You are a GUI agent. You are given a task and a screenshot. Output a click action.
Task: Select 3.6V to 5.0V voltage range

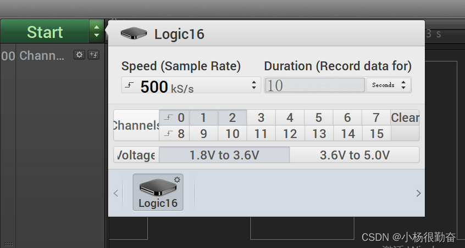(355, 155)
